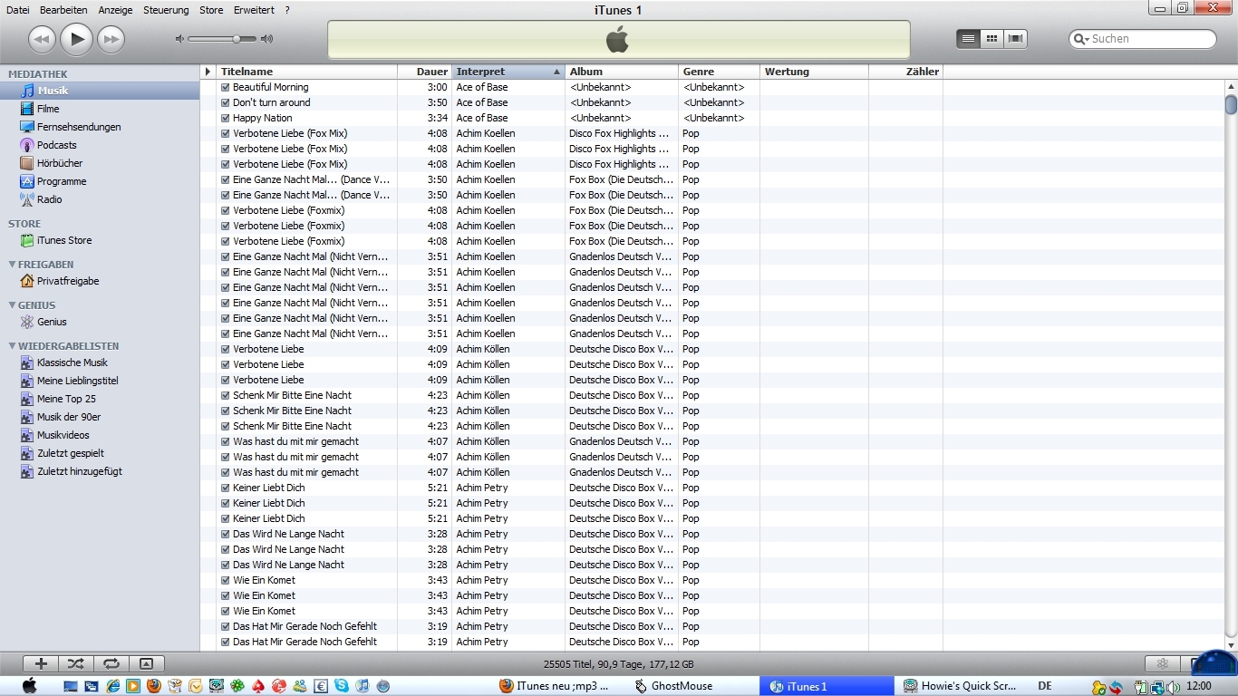This screenshot has height=696, width=1238.
Task: Sort by the Titelname column
Action: 306,72
